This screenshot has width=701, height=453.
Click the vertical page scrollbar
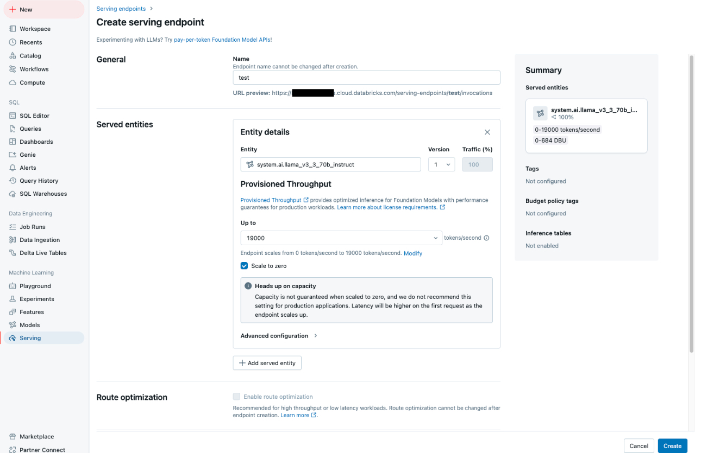click(x=691, y=203)
